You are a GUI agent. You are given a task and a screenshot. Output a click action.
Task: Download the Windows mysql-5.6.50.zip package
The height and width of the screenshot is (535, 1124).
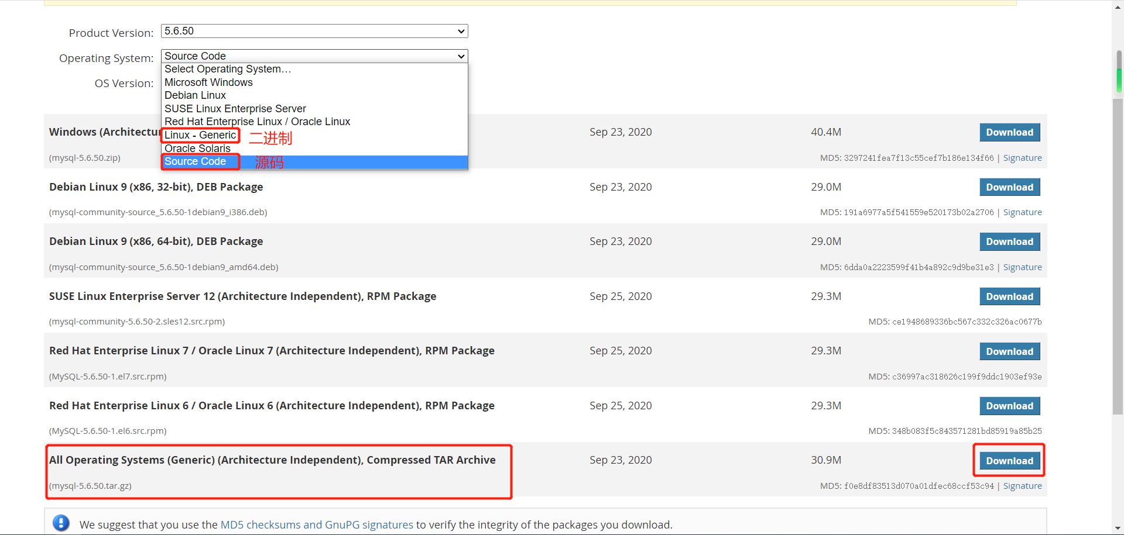(x=1009, y=132)
